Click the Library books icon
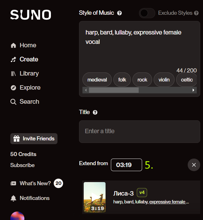Image resolution: width=203 pixels, height=220 pixels. click(13, 74)
